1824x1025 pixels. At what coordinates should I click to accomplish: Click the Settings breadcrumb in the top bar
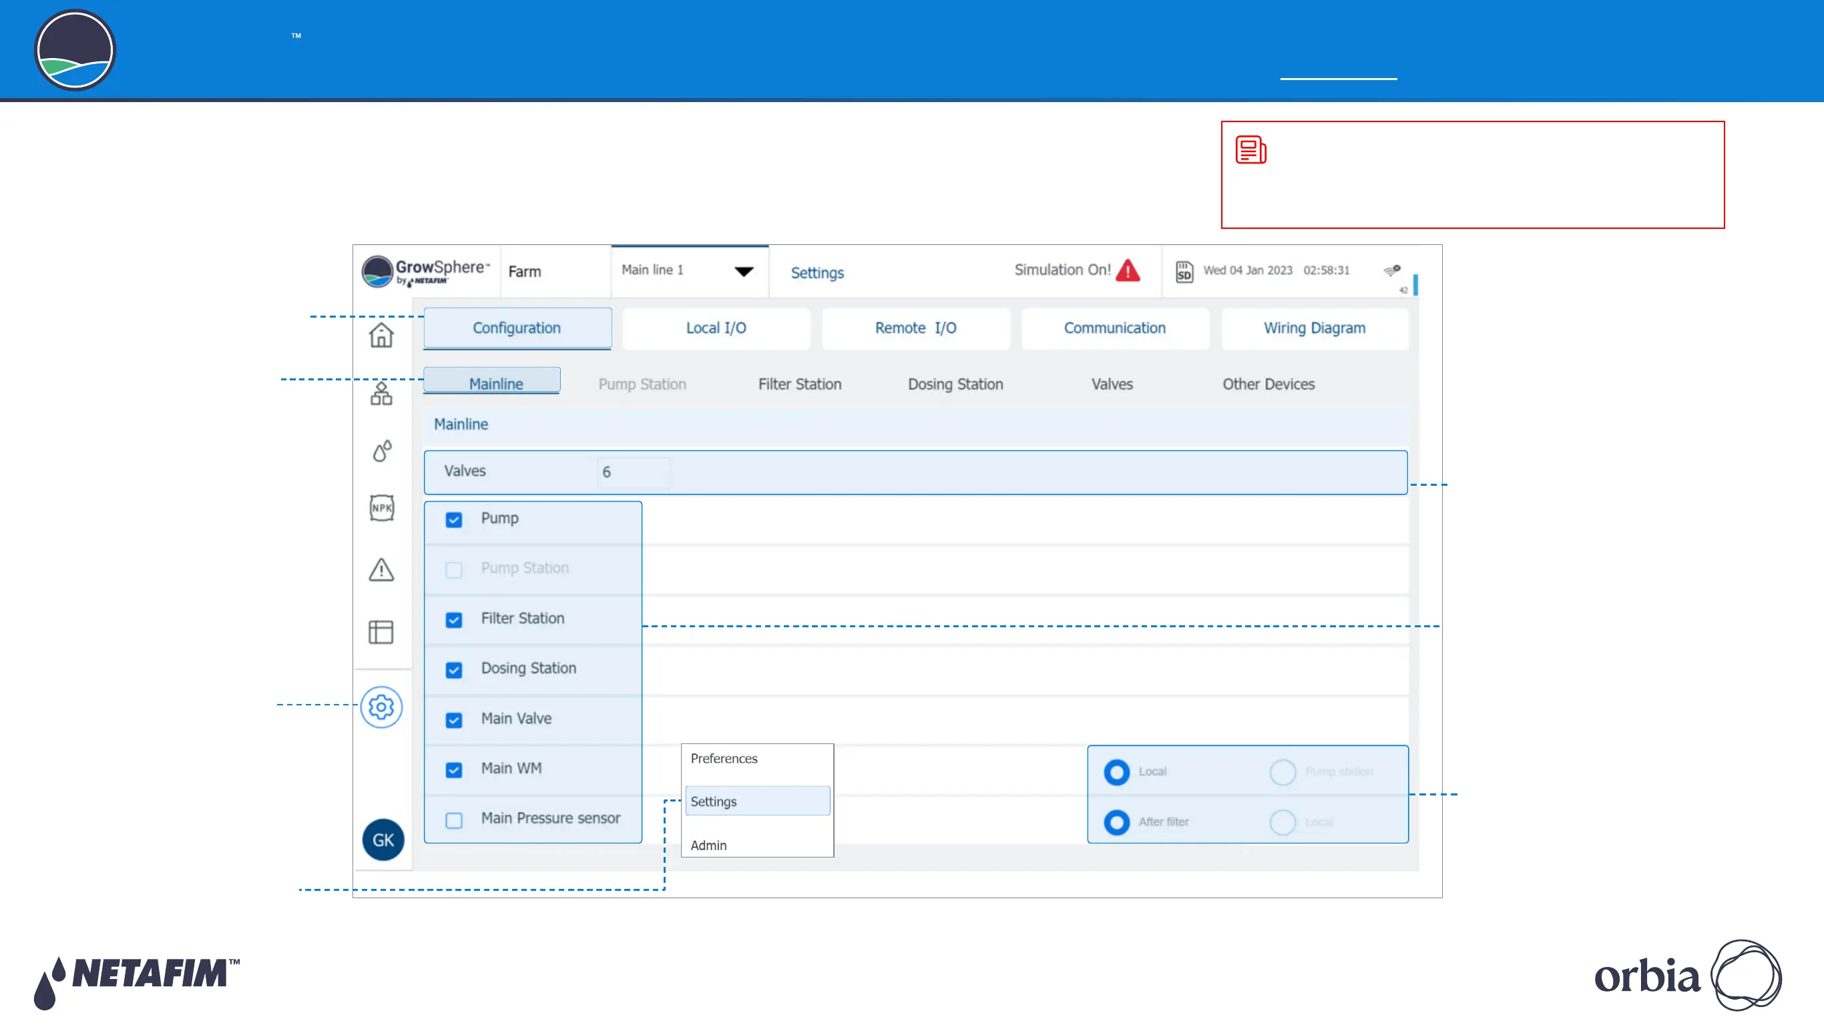(817, 273)
